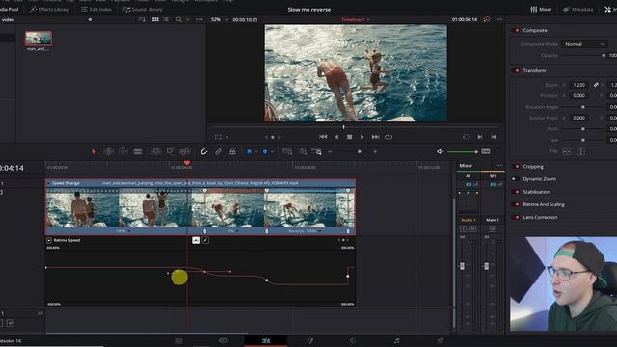This screenshot has width=617, height=347.
Task: Select the Blade Edit Mode tool
Action: 138,152
